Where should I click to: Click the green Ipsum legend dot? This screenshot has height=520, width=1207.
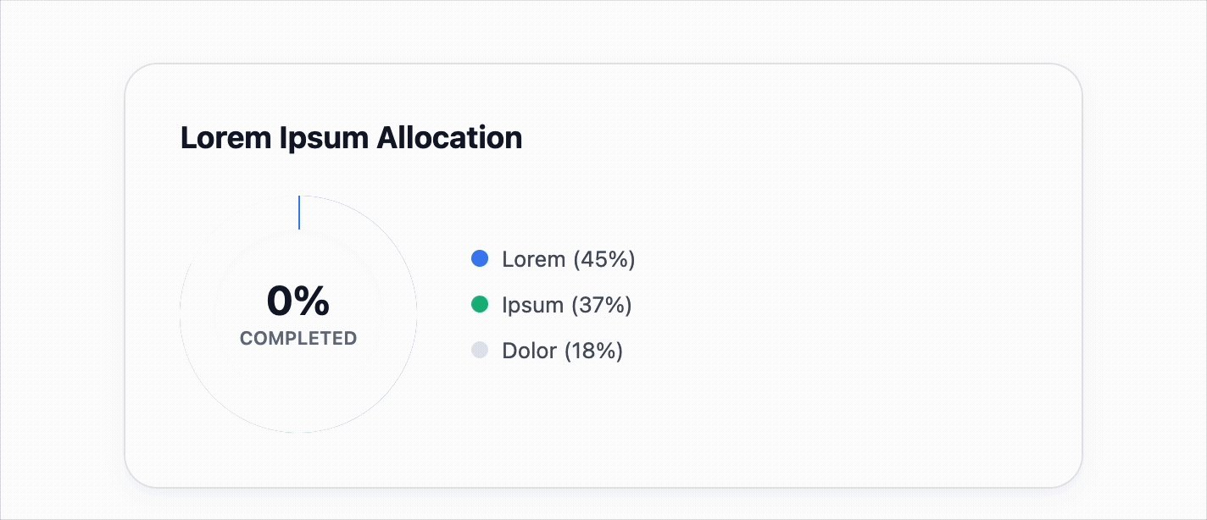click(x=480, y=304)
